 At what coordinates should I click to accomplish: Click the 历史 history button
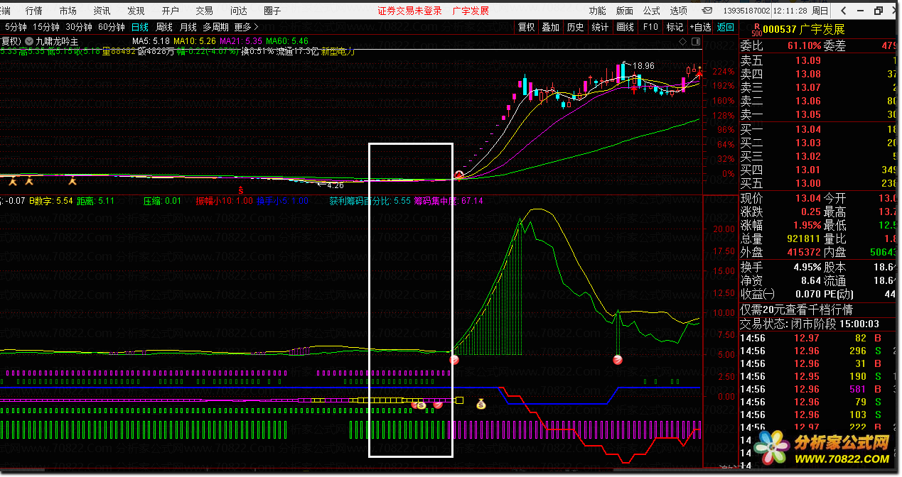575,27
